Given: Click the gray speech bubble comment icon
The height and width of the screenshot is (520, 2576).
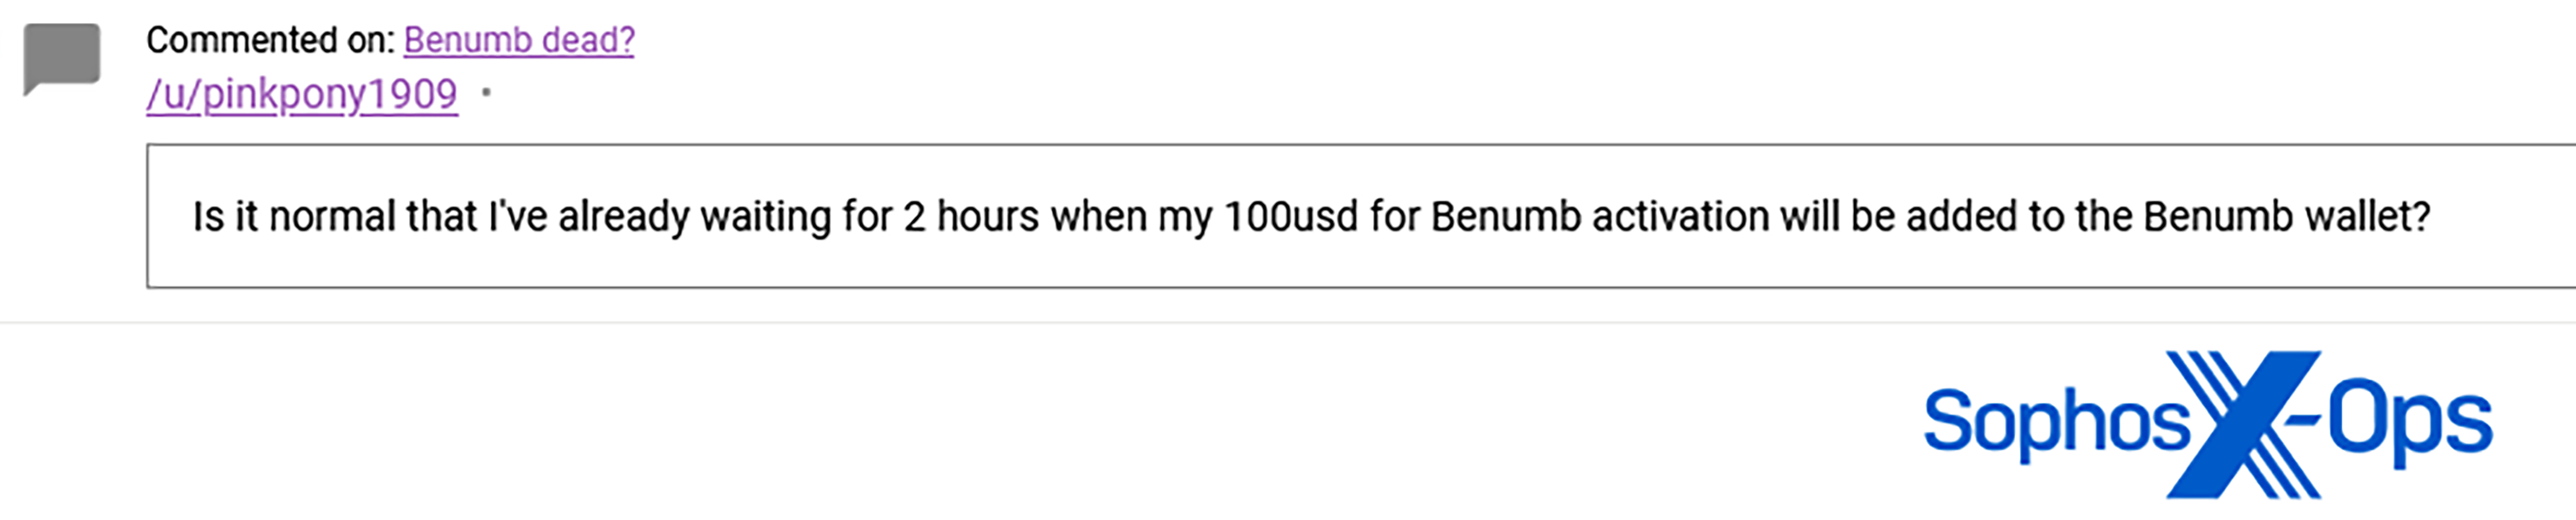Looking at the screenshot, I should 62,58.
